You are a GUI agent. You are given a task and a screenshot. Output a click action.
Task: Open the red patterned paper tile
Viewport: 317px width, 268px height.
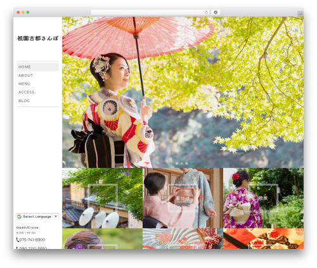pyautogui.click(x=263, y=239)
